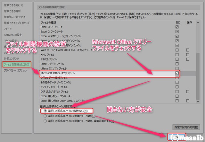Select 外部コンテンツ in the sidebar

click(12, 58)
